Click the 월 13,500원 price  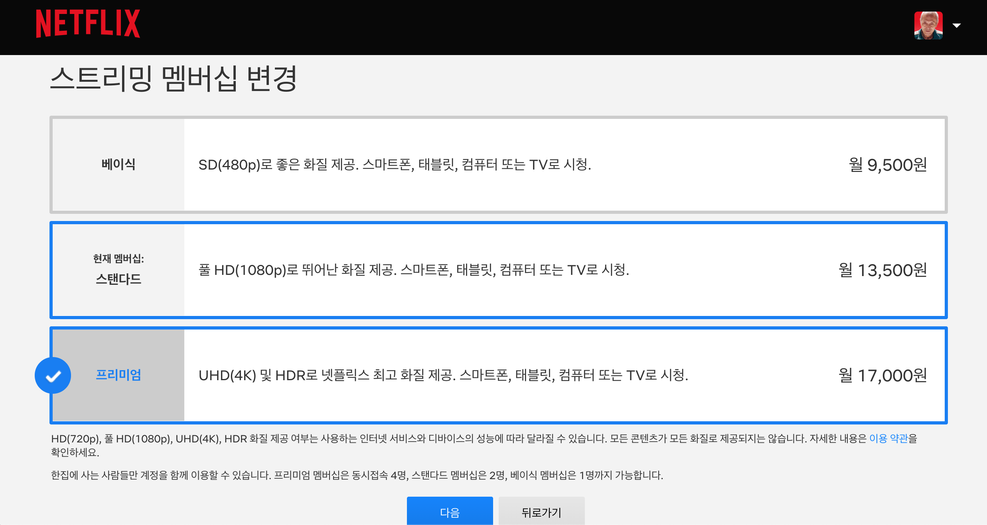pyautogui.click(x=883, y=270)
